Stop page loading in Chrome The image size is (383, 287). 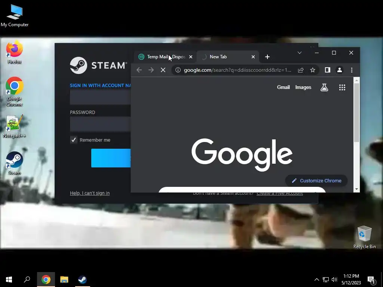[163, 70]
